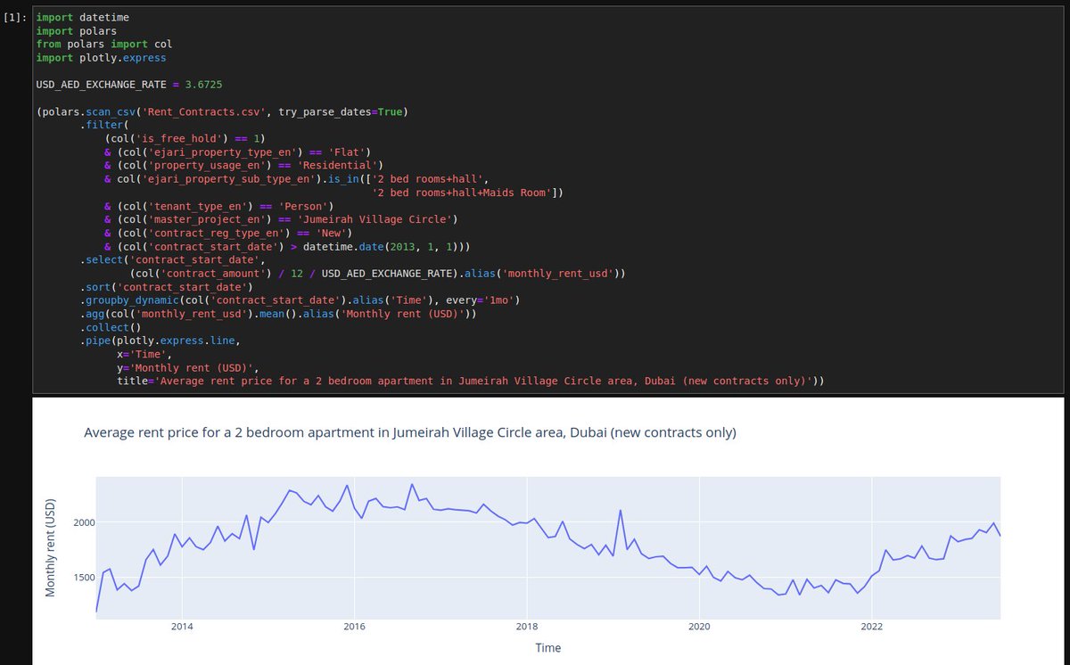This screenshot has width=1070, height=665.
Task: Click the chart title above the plot
Action: (410, 432)
